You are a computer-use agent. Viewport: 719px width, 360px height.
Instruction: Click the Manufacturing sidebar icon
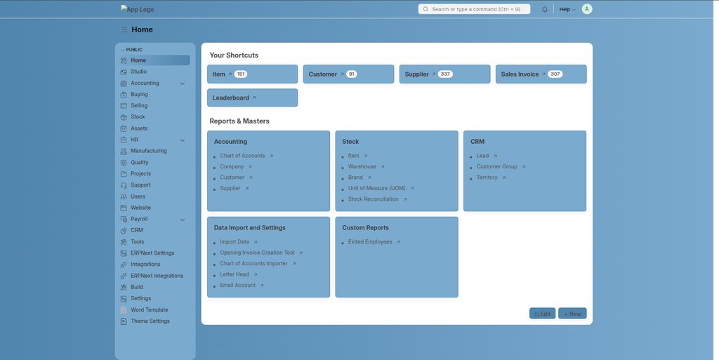(124, 151)
